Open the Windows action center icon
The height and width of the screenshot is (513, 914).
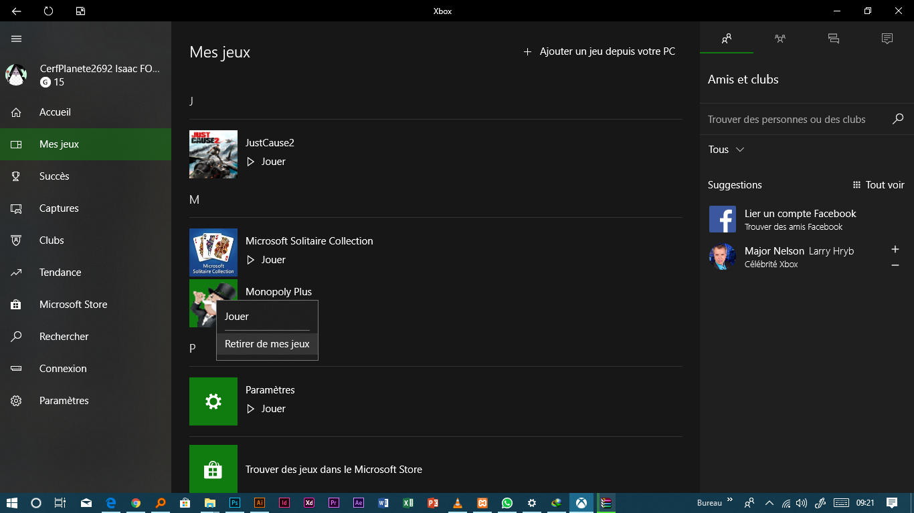click(x=892, y=503)
